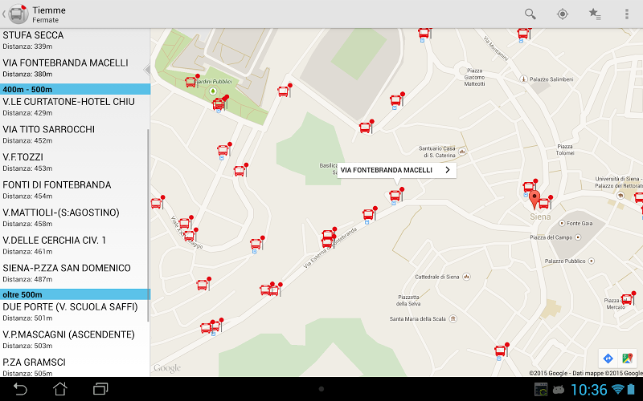Tap the Tiemme bus app icon
643x401 pixels.
point(18,14)
